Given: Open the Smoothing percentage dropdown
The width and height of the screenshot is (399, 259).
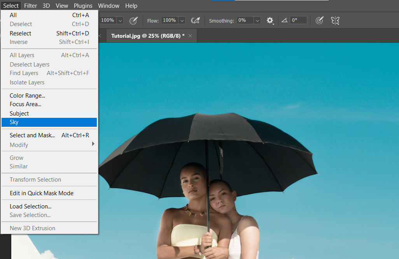Looking at the screenshot, I should tap(257, 20).
